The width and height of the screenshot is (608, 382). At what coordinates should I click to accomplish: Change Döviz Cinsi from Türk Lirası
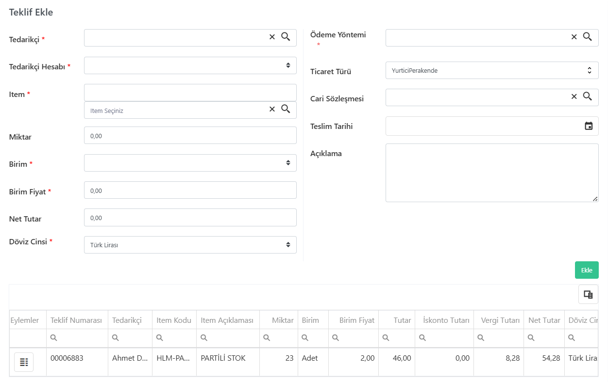click(x=190, y=245)
